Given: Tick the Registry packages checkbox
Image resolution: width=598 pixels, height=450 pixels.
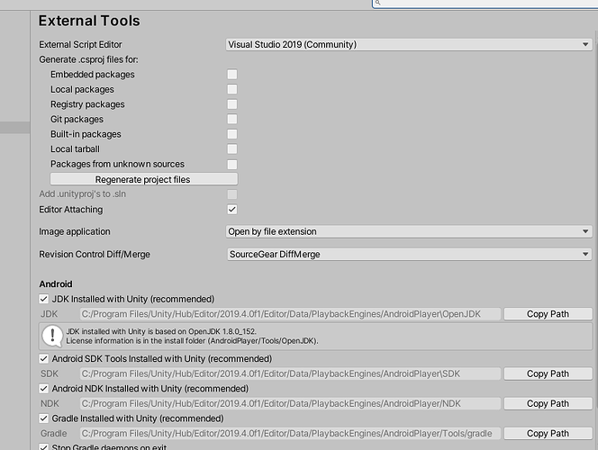Looking at the screenshot, I should coord(231,104).
